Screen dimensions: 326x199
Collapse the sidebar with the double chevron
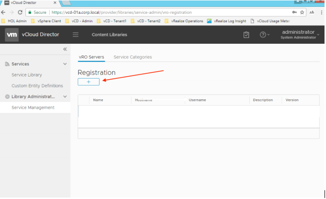pyautogui.click(x=65, y=49)
